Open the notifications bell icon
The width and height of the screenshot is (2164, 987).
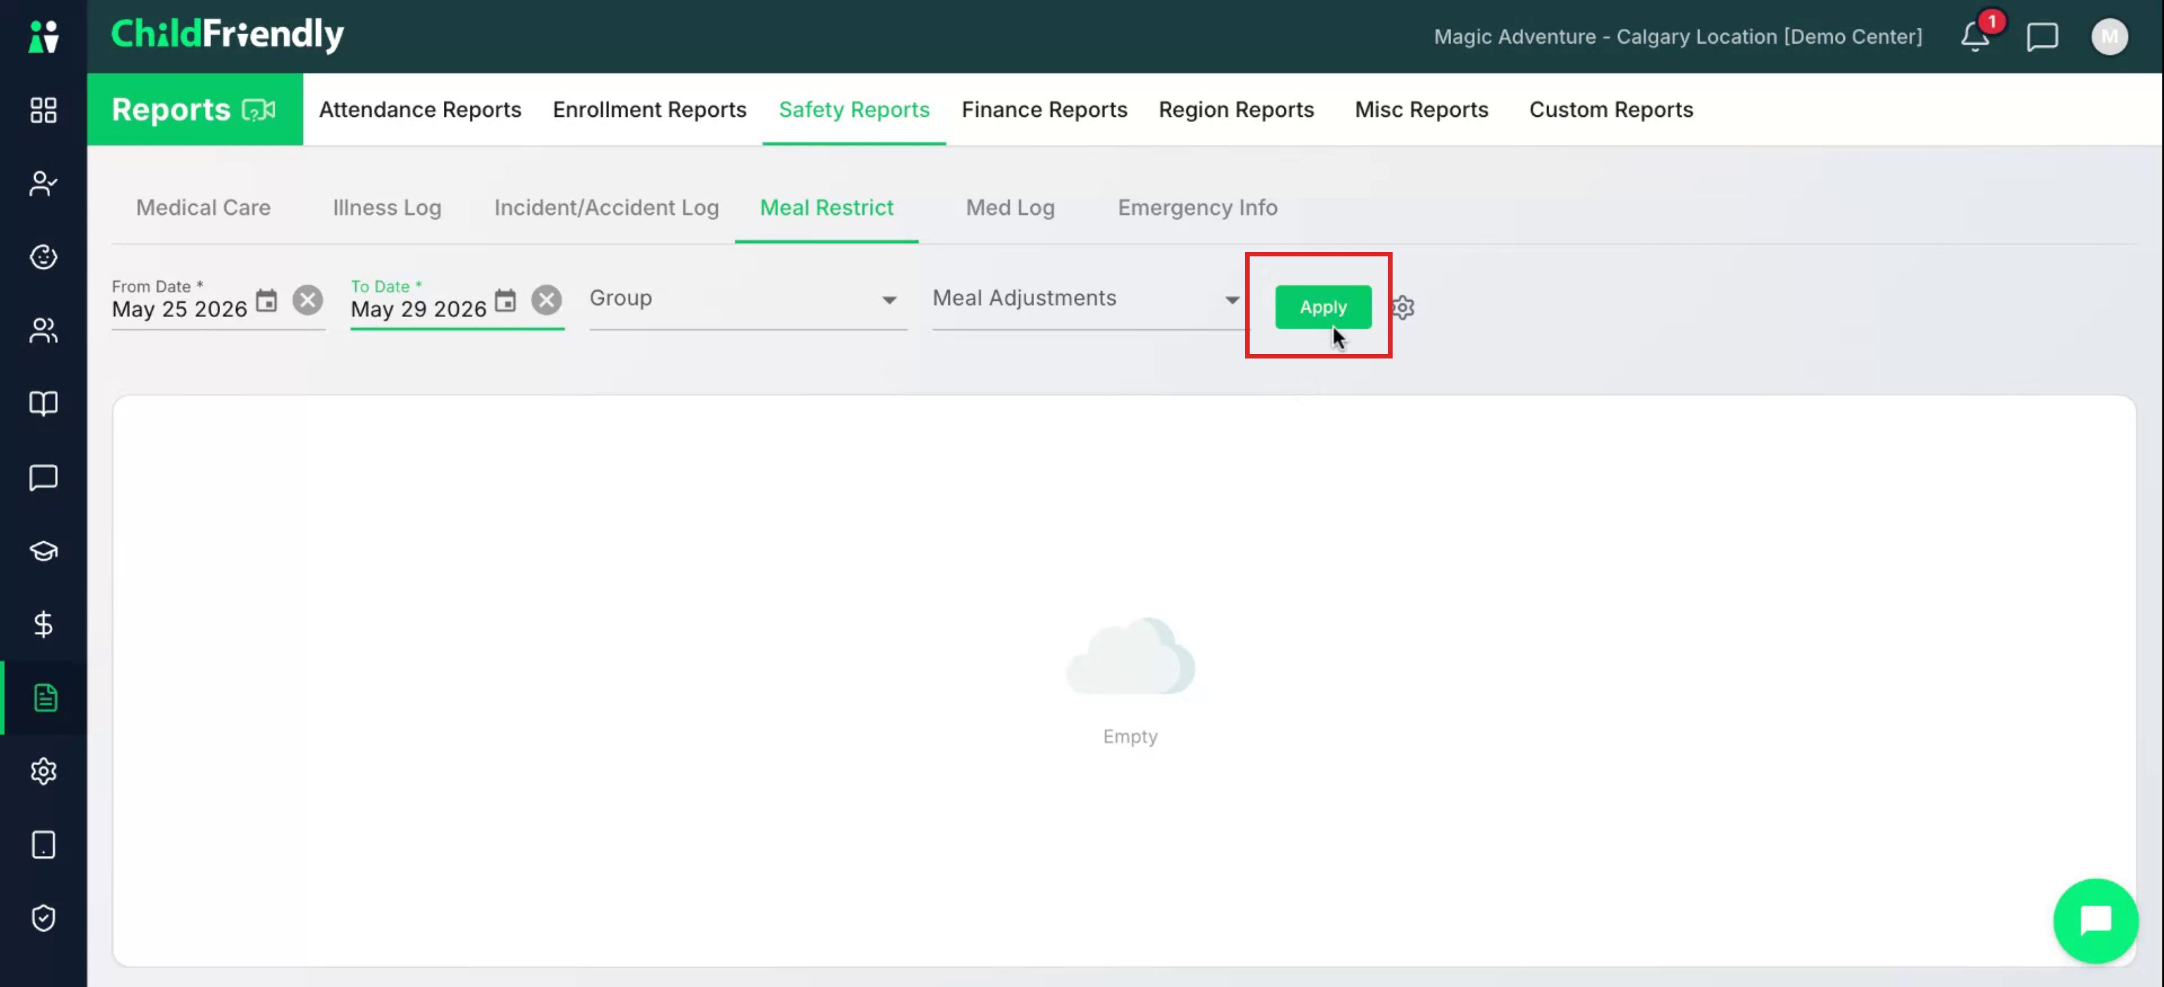(1975, 37)
